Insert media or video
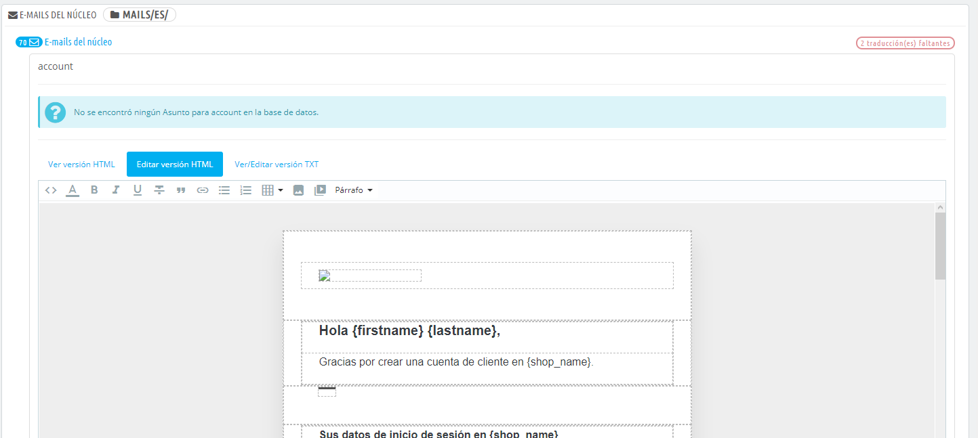The height and width of the screenshot is (438, 978). click(320, 190)
